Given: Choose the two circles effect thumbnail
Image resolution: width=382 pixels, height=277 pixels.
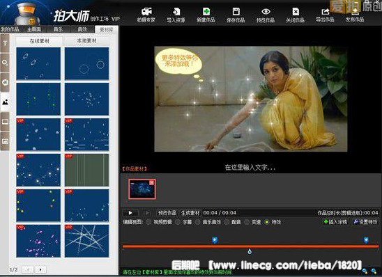Looking at the screenshot, I should 86,63.
